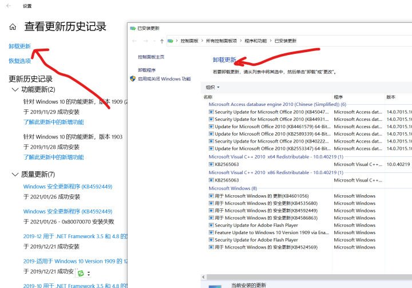Click the forward navigation arrow in Control Panel
The width and height of the screenshot is (412, 288).
(x=145, y=41)
